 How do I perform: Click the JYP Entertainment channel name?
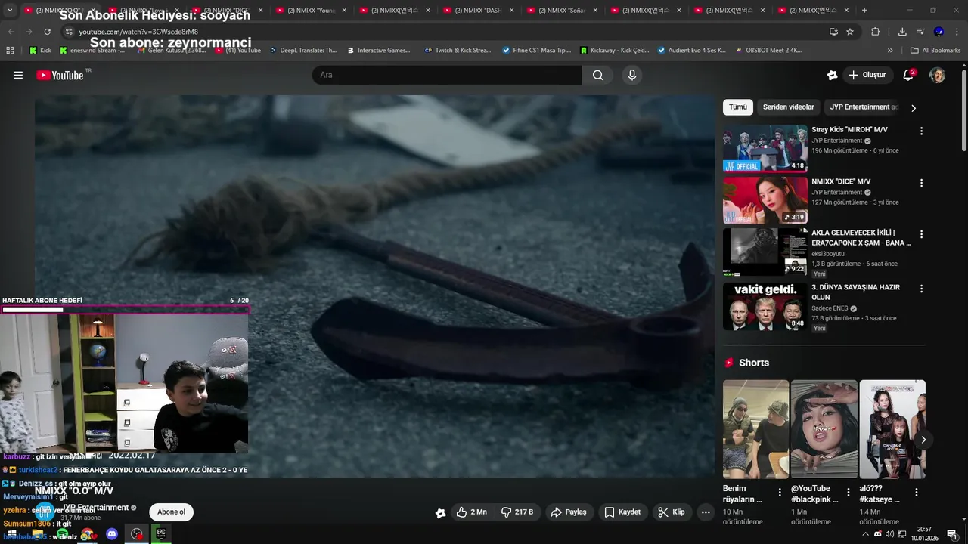coord(96,508)
